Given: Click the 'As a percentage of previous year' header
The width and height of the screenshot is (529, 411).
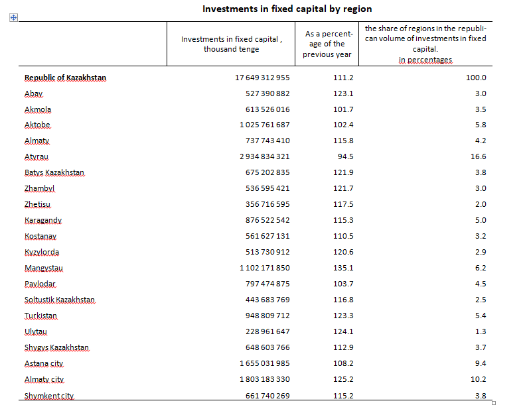Looking at the screenshot, I should [327, 44].
